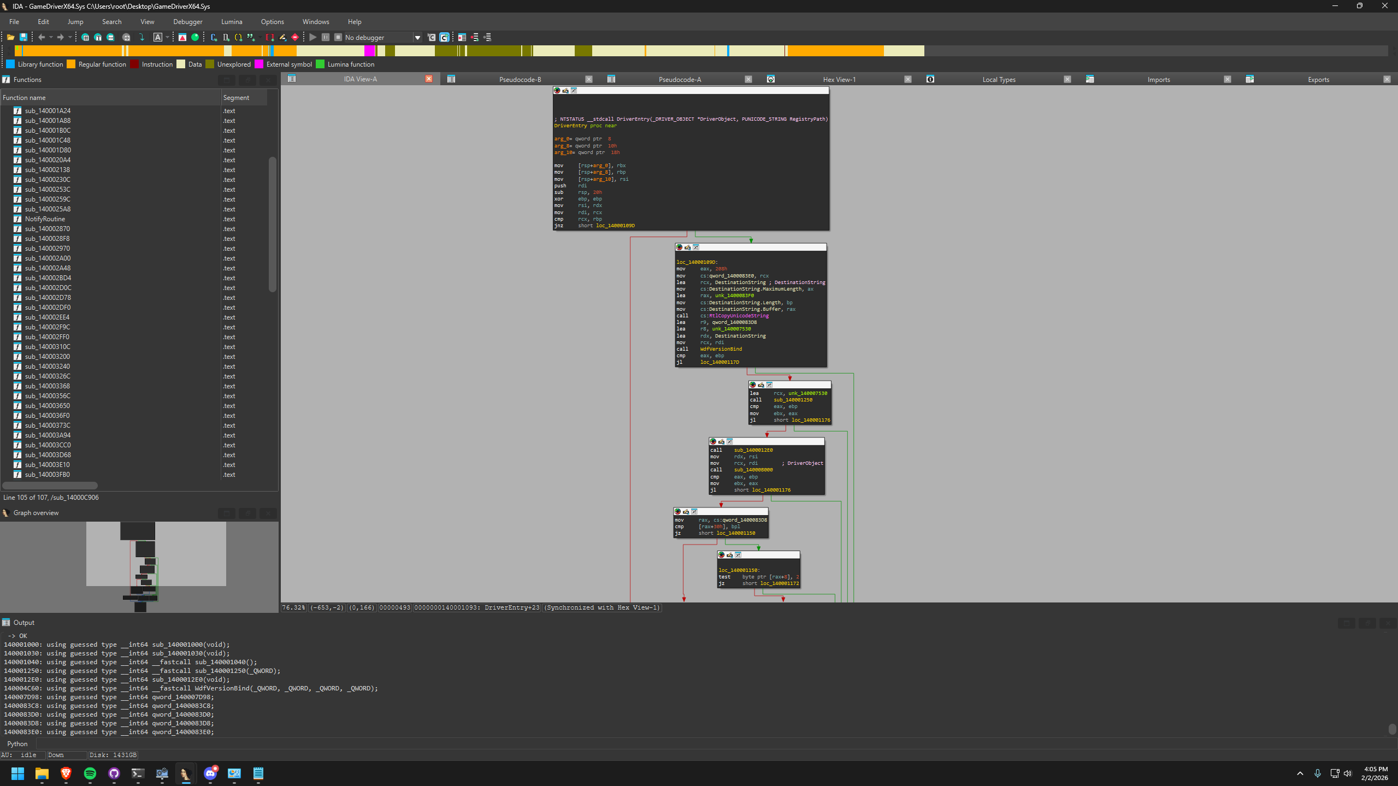
Task: Toggle group icon on DriverEntry graph node
Action: pyautogui.click(x=574, y=91)
